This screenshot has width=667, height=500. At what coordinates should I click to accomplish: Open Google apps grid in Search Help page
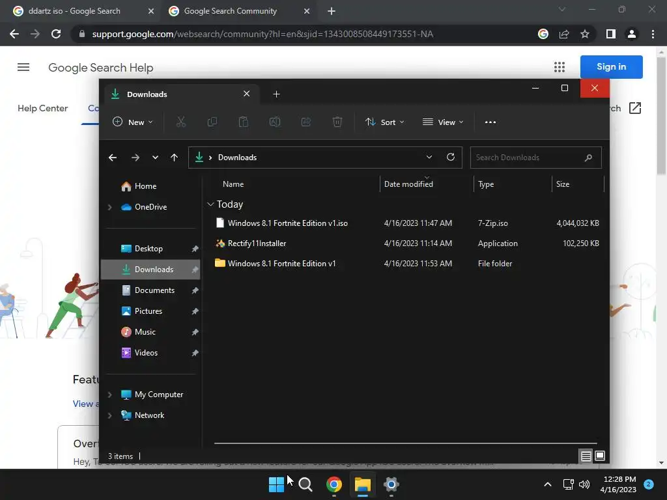560,67
